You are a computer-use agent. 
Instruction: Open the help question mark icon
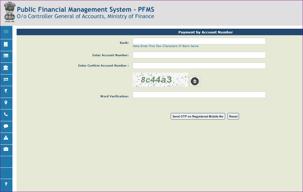coord(6,185)
